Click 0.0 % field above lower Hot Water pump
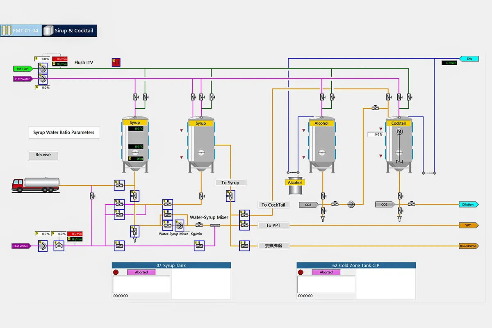 click(43, 234)
